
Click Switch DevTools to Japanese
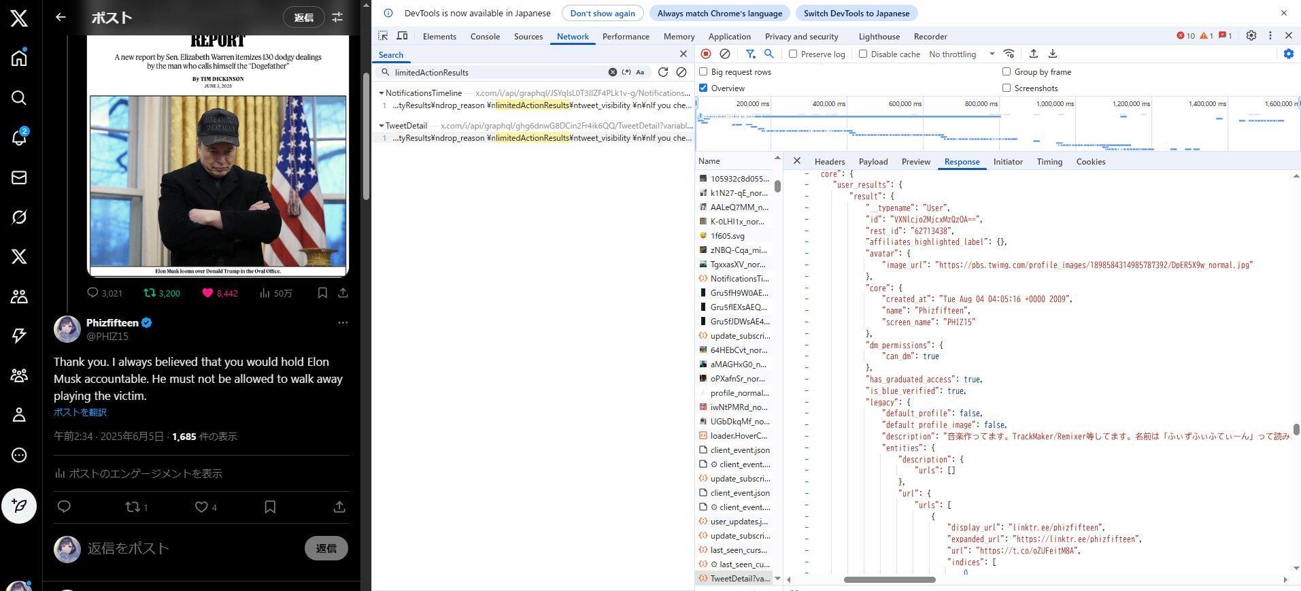pos(856,13)
